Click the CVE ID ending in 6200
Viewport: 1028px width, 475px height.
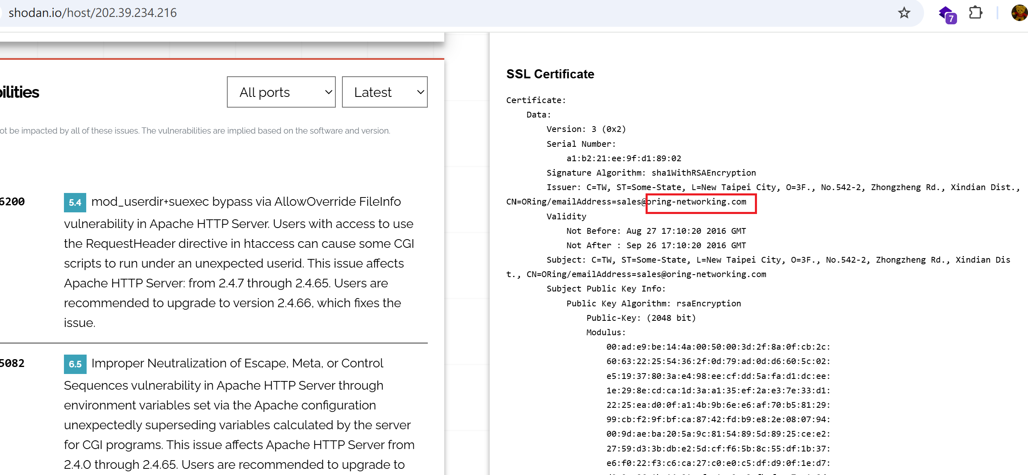click(x=12, y=202)
